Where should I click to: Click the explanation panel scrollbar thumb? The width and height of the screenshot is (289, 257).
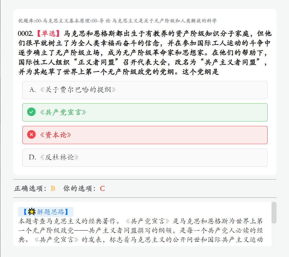click(274, 213)
